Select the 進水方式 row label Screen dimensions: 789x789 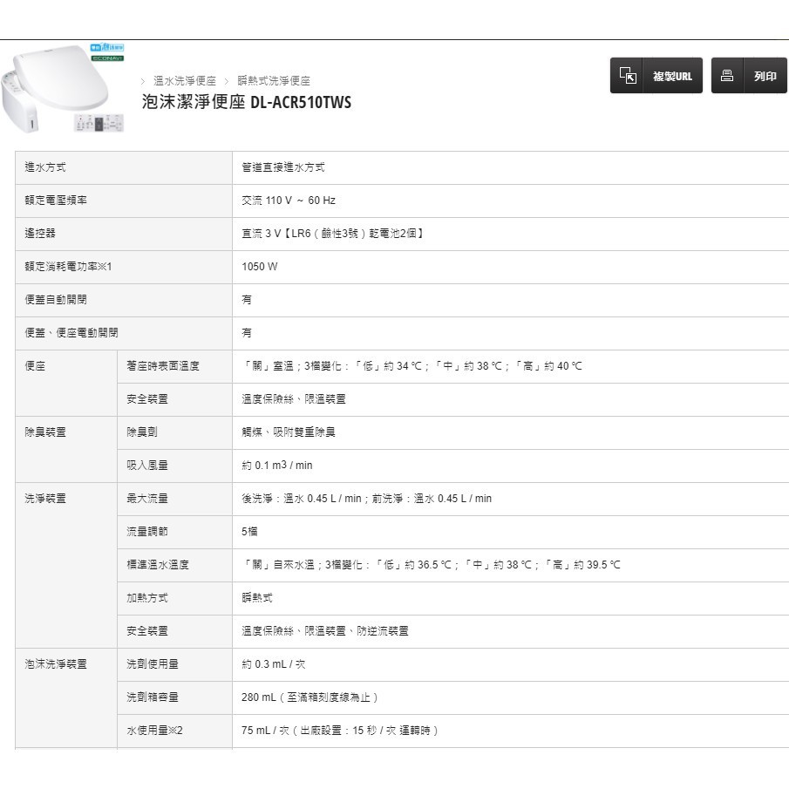[x=45, y=167]
